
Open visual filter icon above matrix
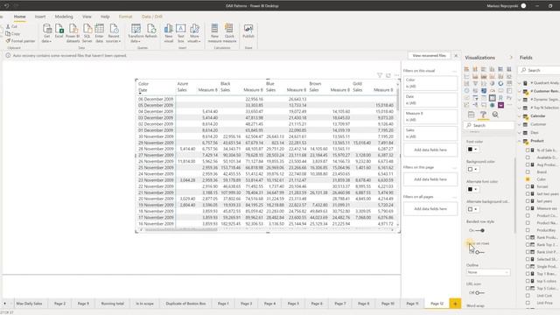point(380,75)
